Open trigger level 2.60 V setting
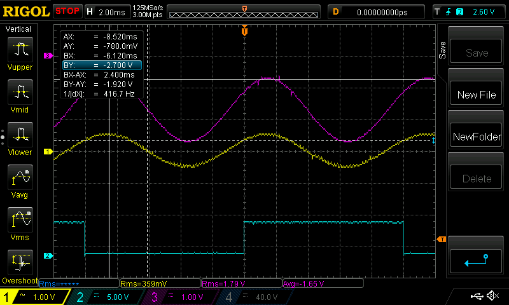This screenshot has height=305, width=509. tap(470, 11)
